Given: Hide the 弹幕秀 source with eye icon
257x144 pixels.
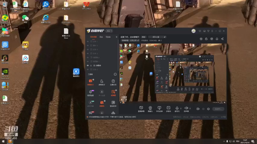Looking at the screenshot, I should (x=88, y=66).
